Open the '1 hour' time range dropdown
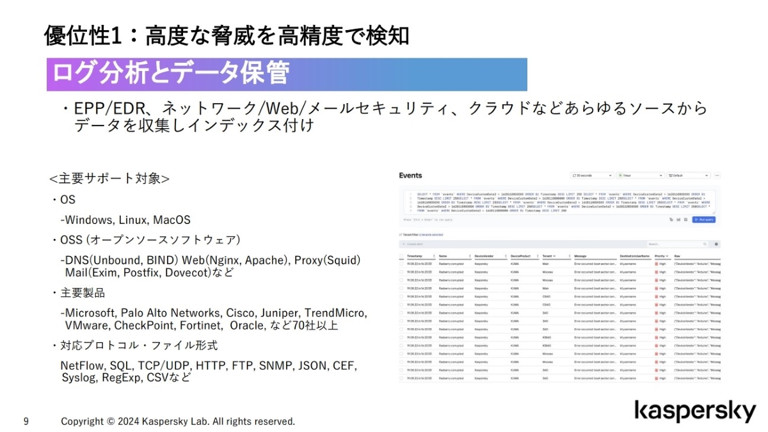The width and height of the screenshot is (768, 432). click(641, 175)
